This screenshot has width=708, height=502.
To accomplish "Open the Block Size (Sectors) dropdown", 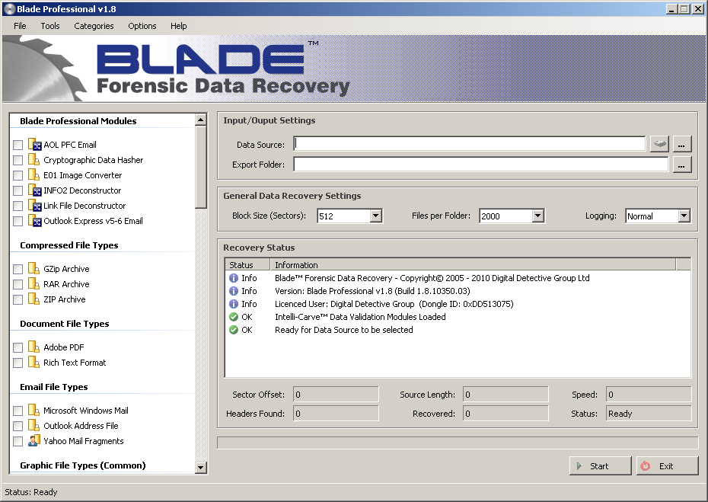I will point(375,216).
